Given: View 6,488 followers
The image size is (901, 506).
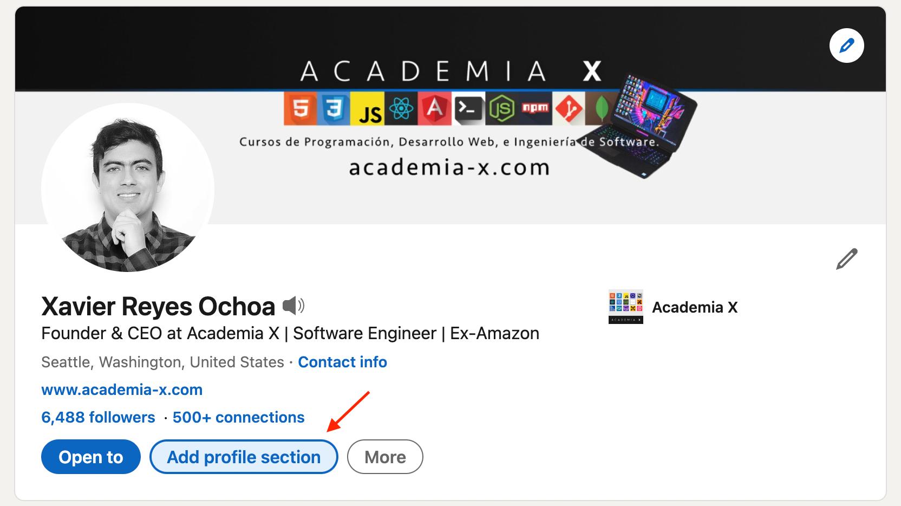Looking at the screenshot, I should tap(97, 417).
